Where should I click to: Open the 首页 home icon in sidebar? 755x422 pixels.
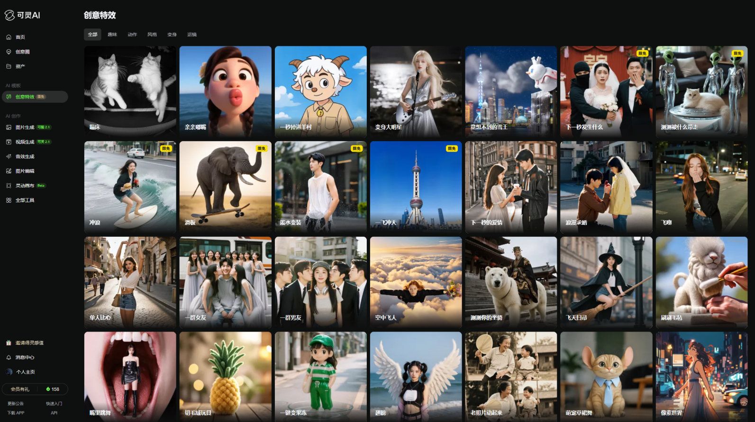pyautogui.click(x=9, y=37)
